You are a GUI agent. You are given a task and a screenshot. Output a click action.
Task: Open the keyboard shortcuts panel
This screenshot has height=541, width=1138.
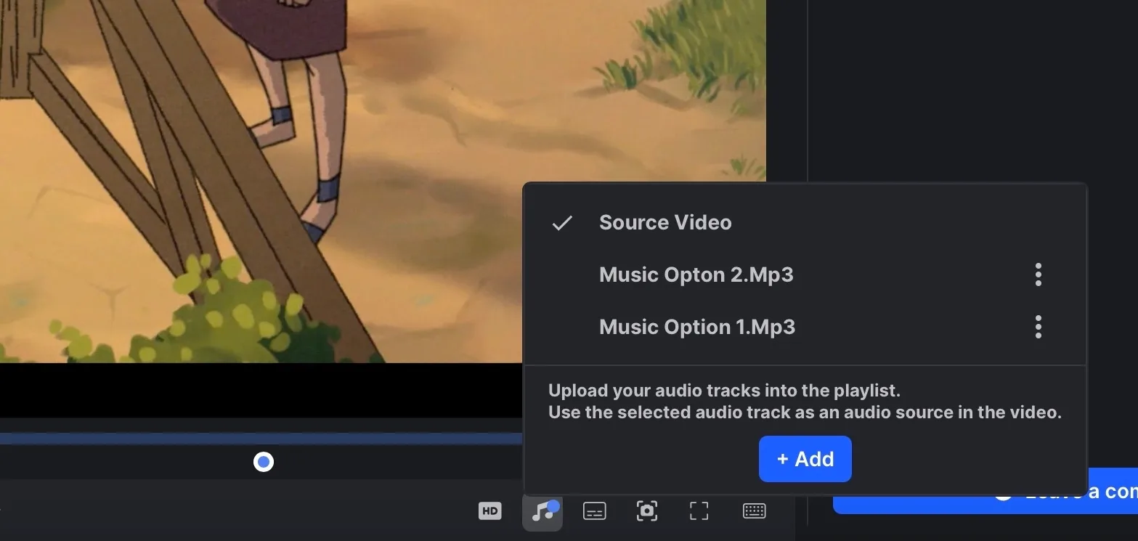click(754, 511)
